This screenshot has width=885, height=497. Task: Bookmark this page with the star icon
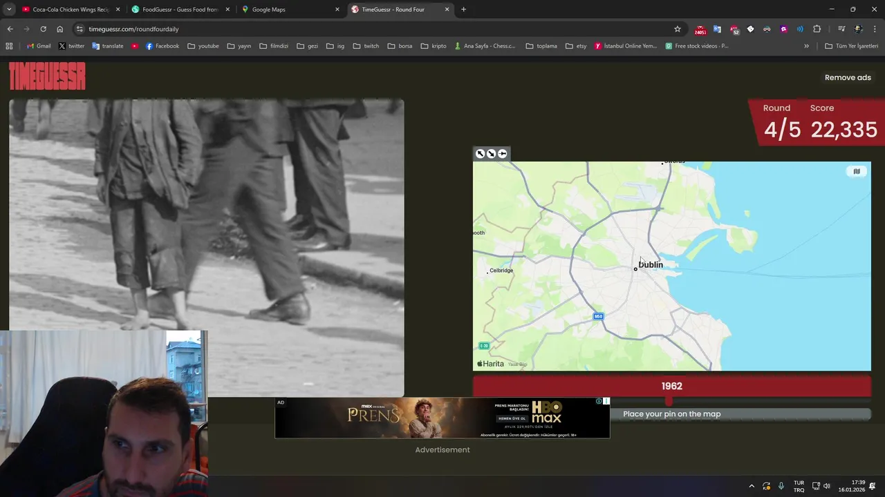[678, 29]
